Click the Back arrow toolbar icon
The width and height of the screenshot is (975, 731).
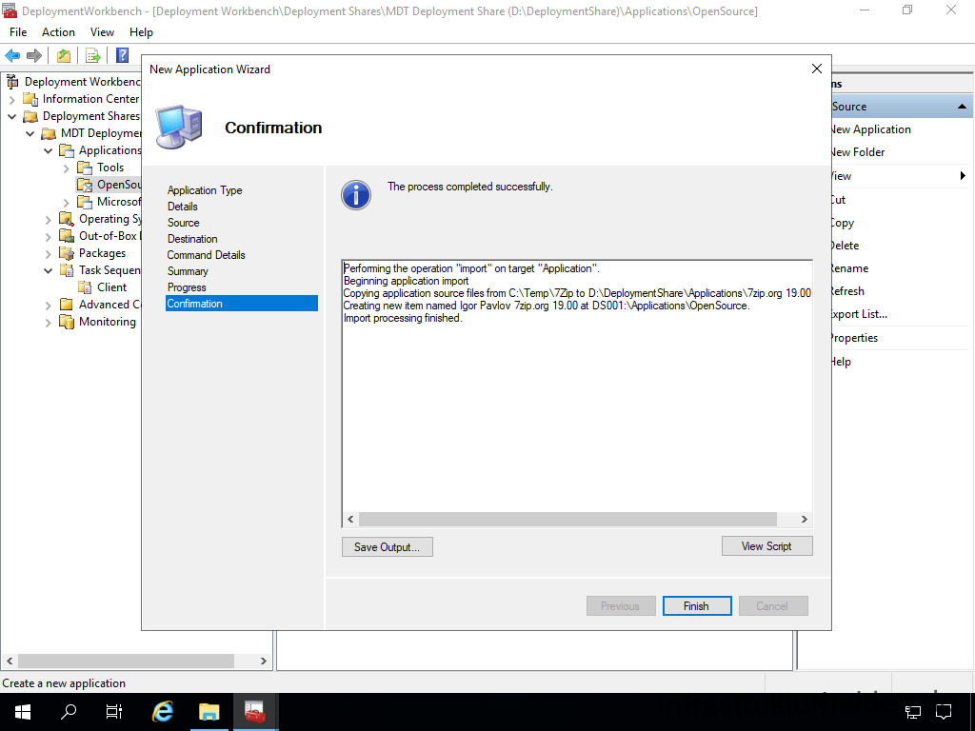12,55
